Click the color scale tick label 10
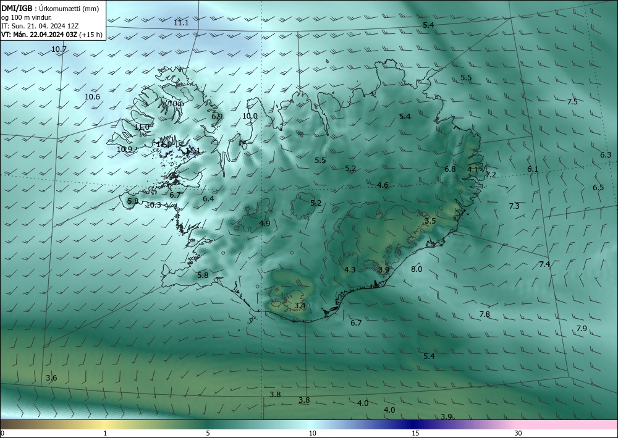Viewport: 618px width, 438px height. pyautogui.click(x=312, y=434)
